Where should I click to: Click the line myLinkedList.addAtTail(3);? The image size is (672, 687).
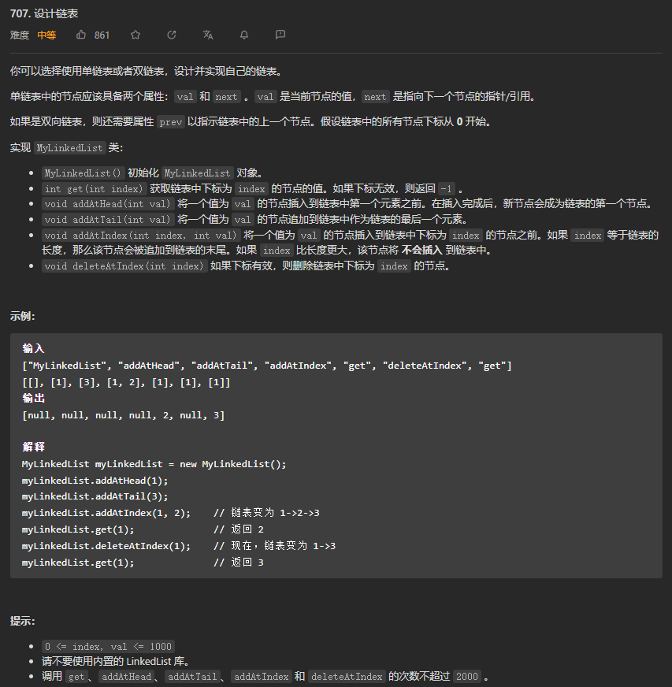click(x=95, y=496)
